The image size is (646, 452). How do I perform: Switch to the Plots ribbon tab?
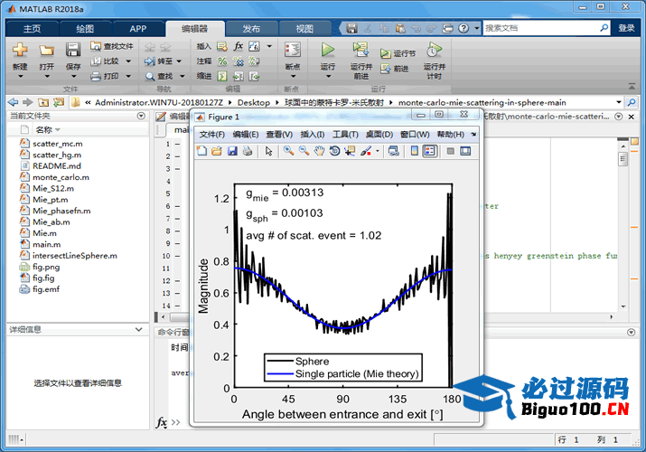85,28
